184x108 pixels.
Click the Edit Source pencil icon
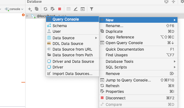click(x=76, y=9)
